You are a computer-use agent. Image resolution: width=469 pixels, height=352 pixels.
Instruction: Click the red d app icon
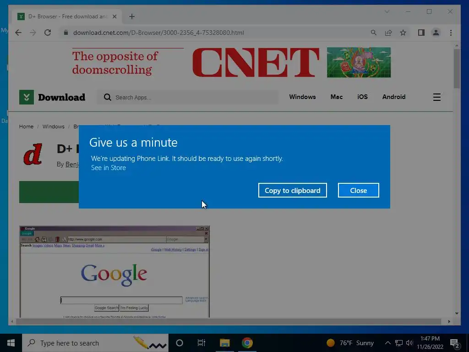pyautogui.click(x=33, y=154)
